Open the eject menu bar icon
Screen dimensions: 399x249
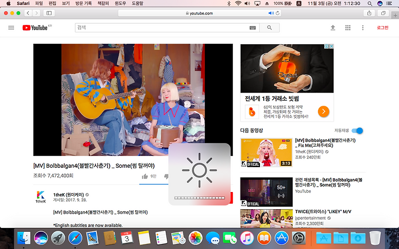pyautogui.click(x=267, y=3)
